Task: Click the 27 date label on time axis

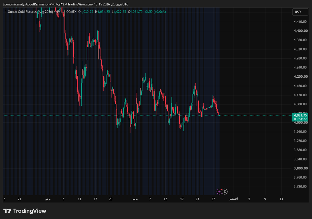Action: pyautogui.click(x=213, y=199)
